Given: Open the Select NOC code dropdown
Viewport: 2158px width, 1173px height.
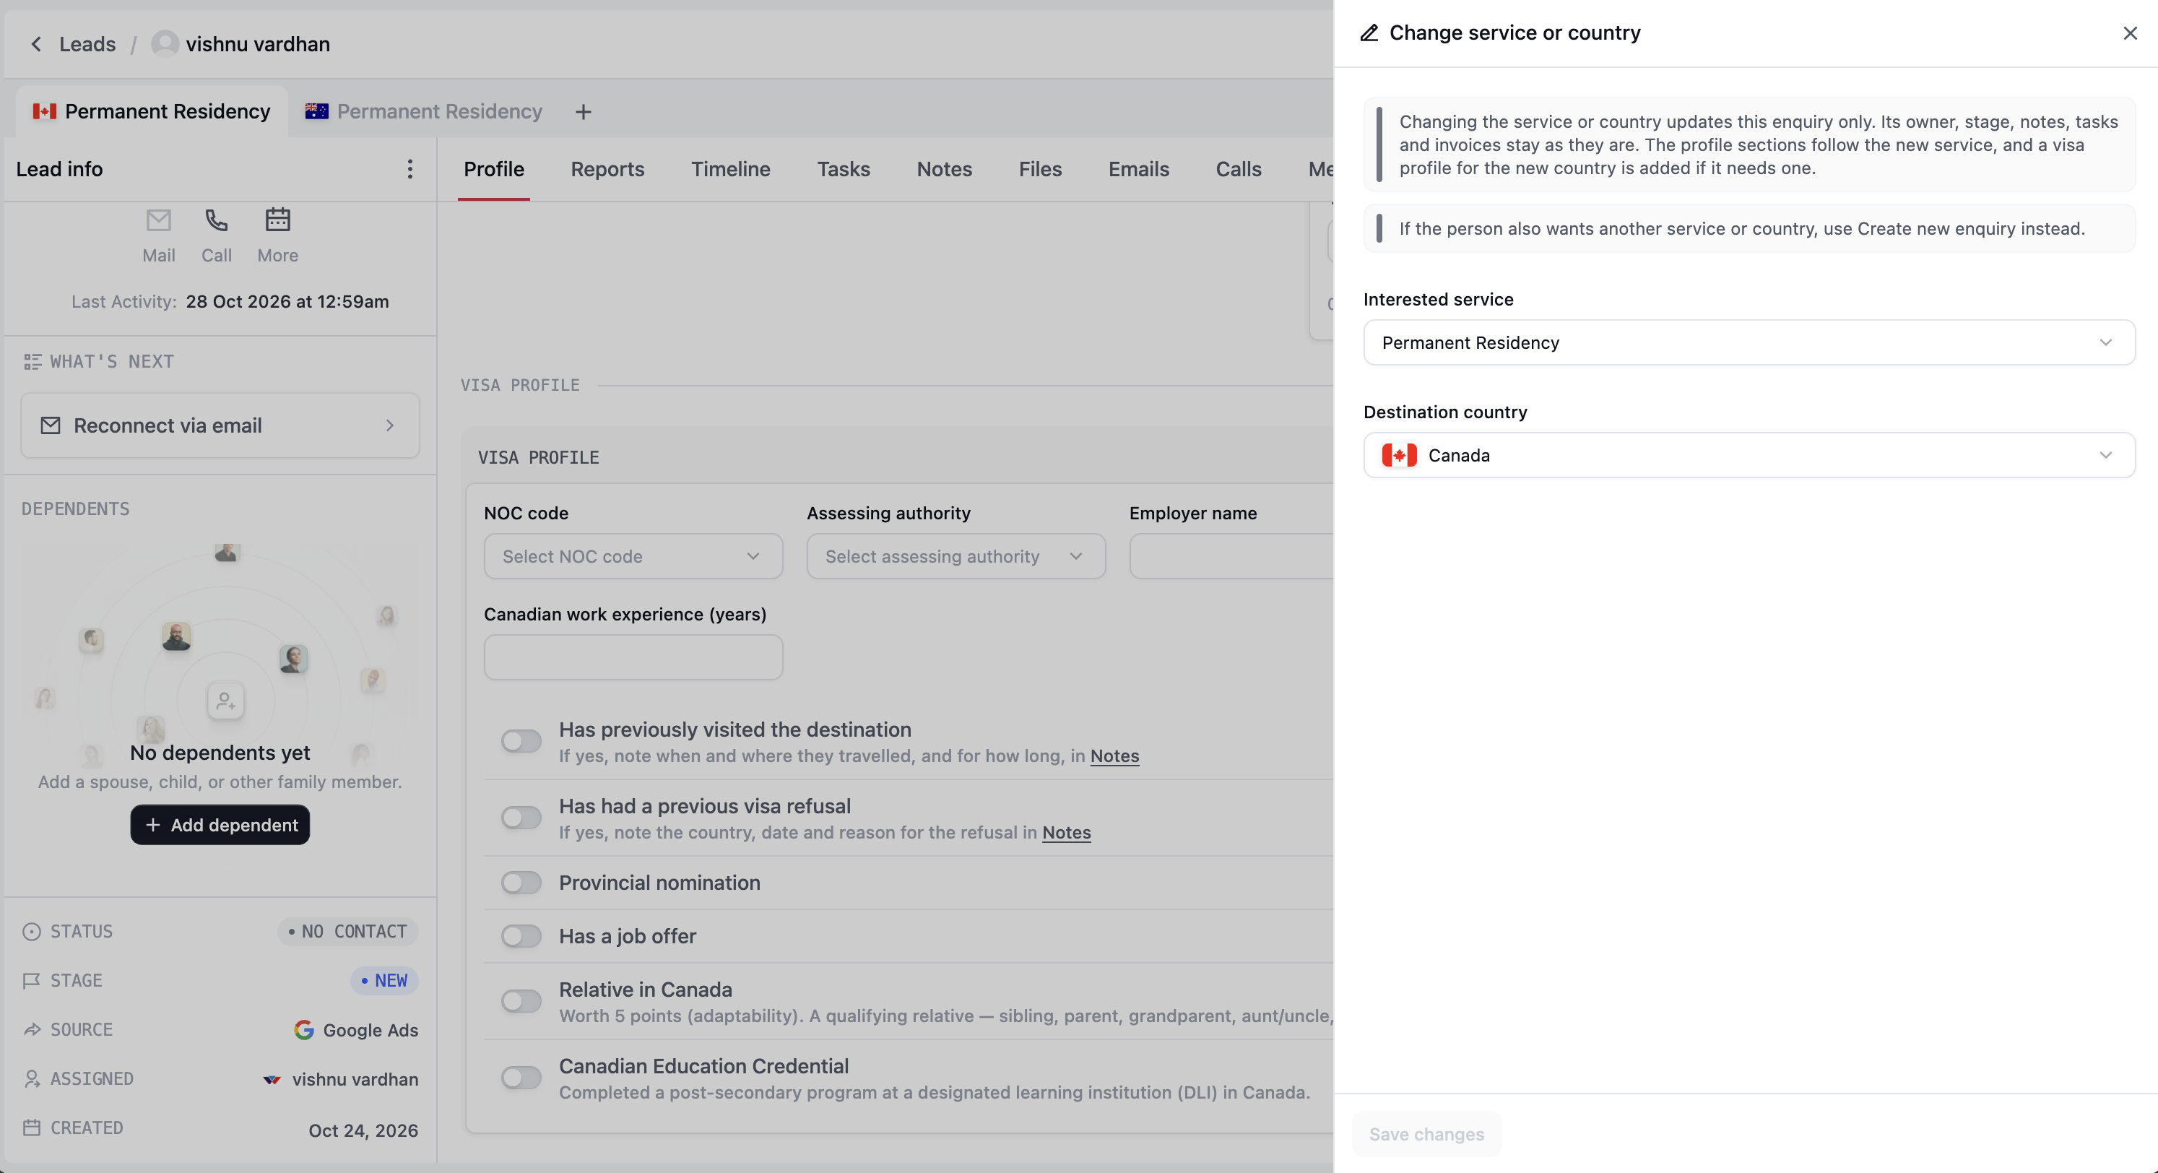Looking at the screenshot, I should [633, 556].
